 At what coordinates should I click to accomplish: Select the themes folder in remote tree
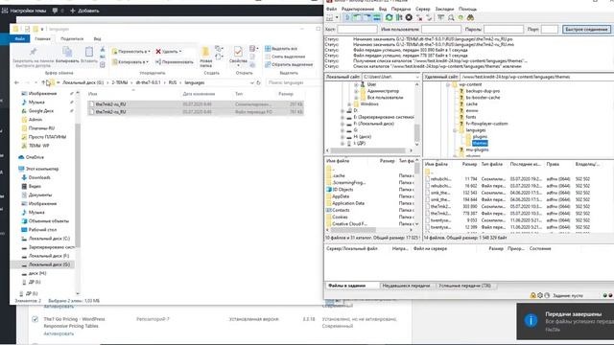pos(480,144)
